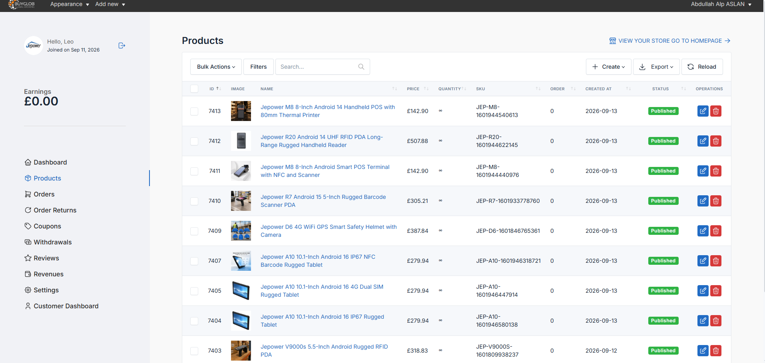Click the Jepower store avatar logo
765x363 pixels.
[34, 46]
